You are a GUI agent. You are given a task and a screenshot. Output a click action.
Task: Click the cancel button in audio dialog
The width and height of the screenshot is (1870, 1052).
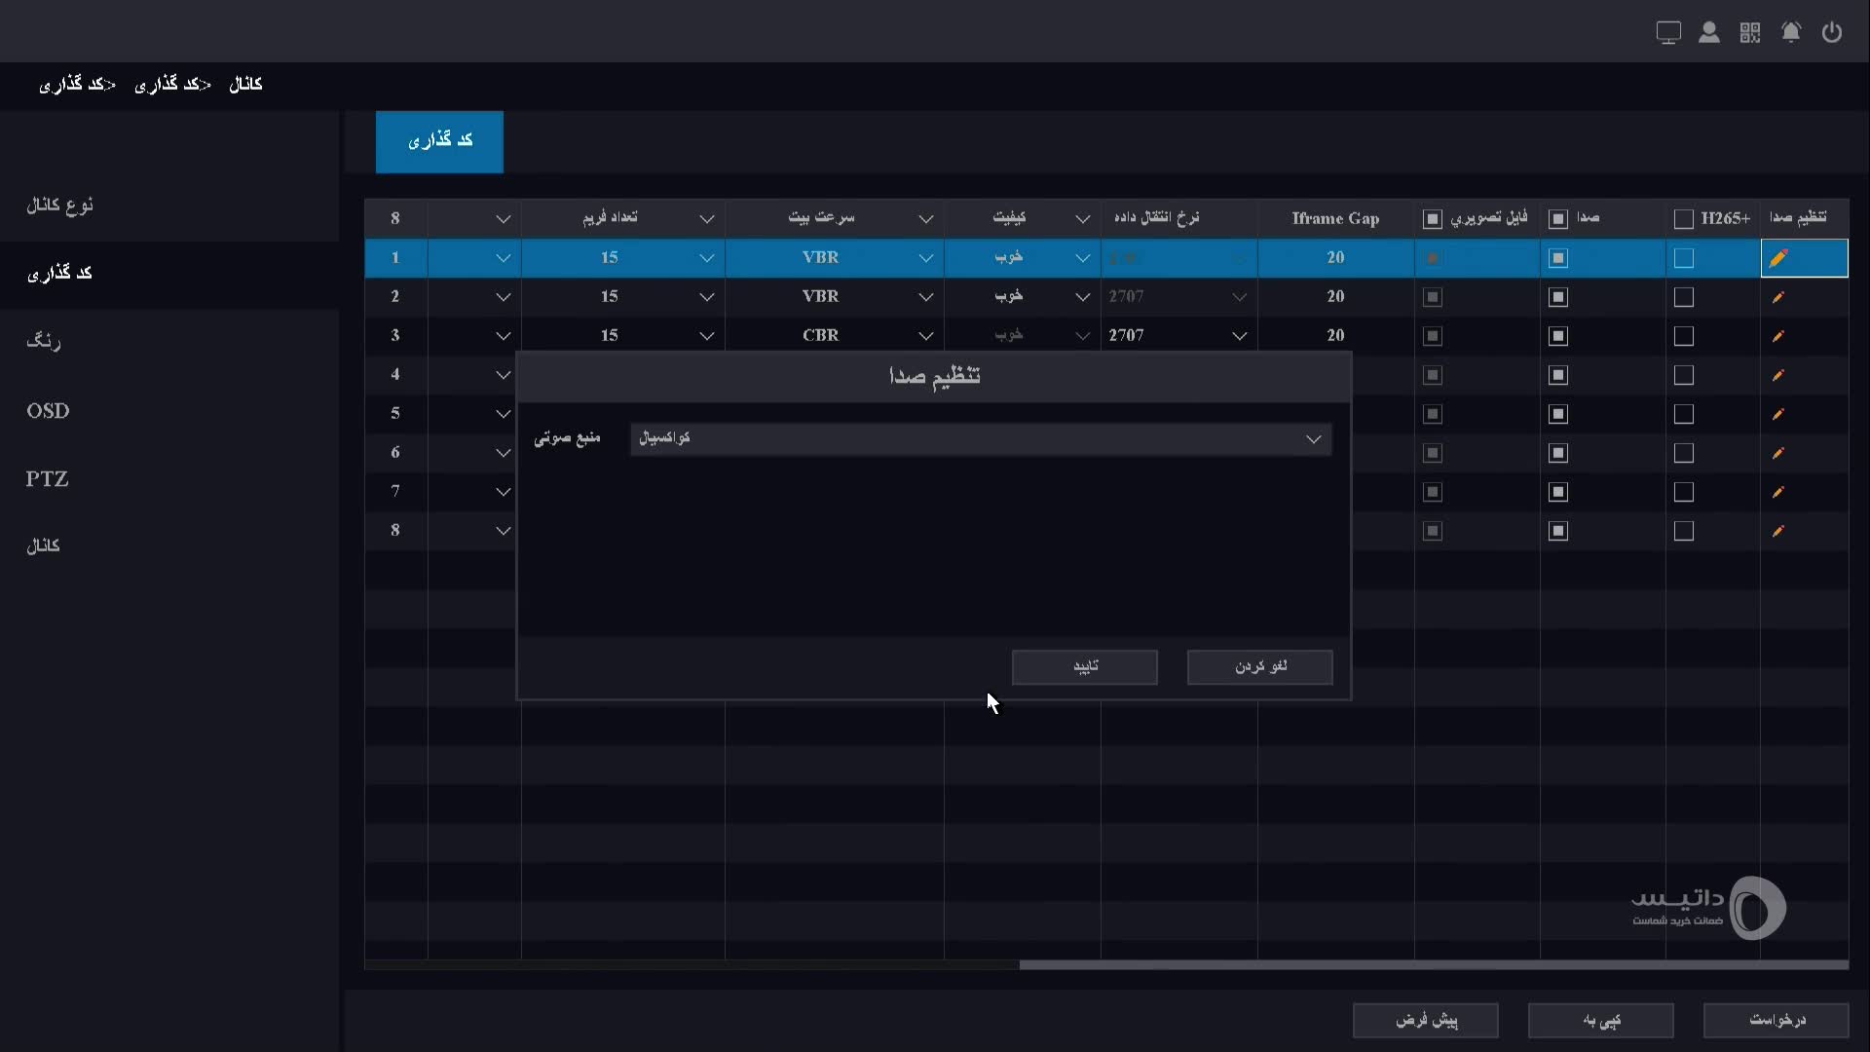1260,667
